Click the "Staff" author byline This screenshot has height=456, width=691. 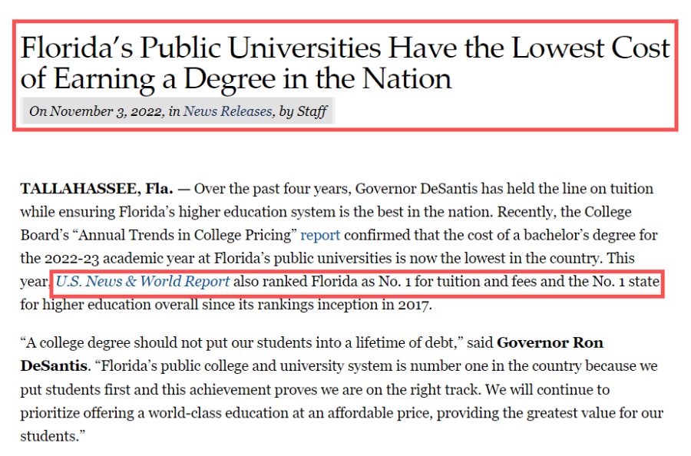tap(312, 111)
